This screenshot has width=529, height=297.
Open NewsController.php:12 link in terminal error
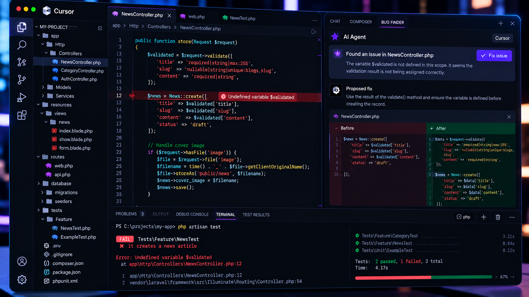coord(185,264)
